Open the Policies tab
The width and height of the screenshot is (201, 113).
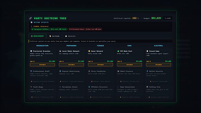(x=70, y=36)
